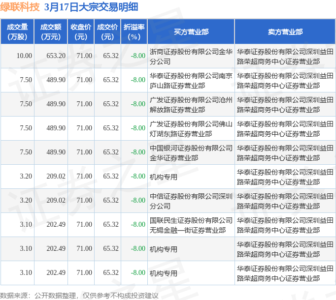336x300 pixels.
Task: Click buyer 中国银河证券金华证券营业部
Action: [x=191, y=153]
